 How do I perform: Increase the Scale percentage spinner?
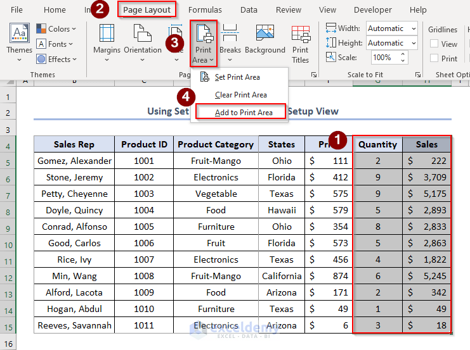pos(403,54)
